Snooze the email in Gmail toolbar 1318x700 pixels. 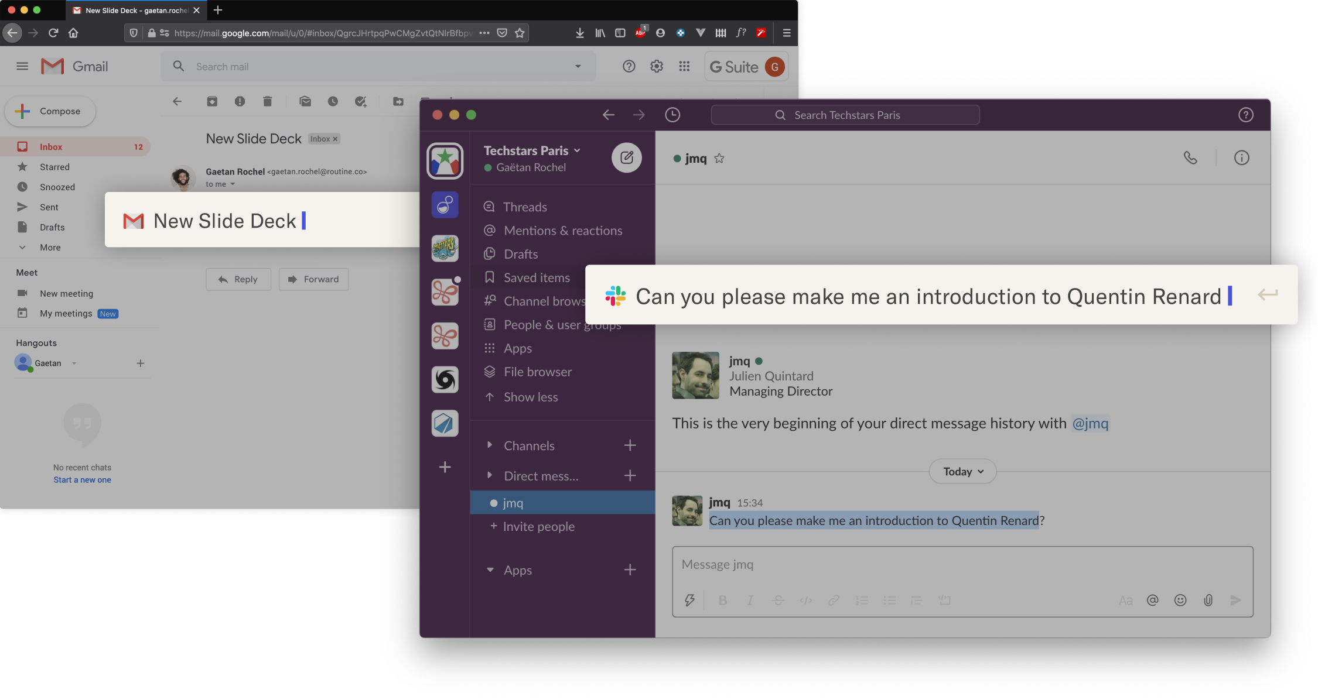tap(333, 101)
